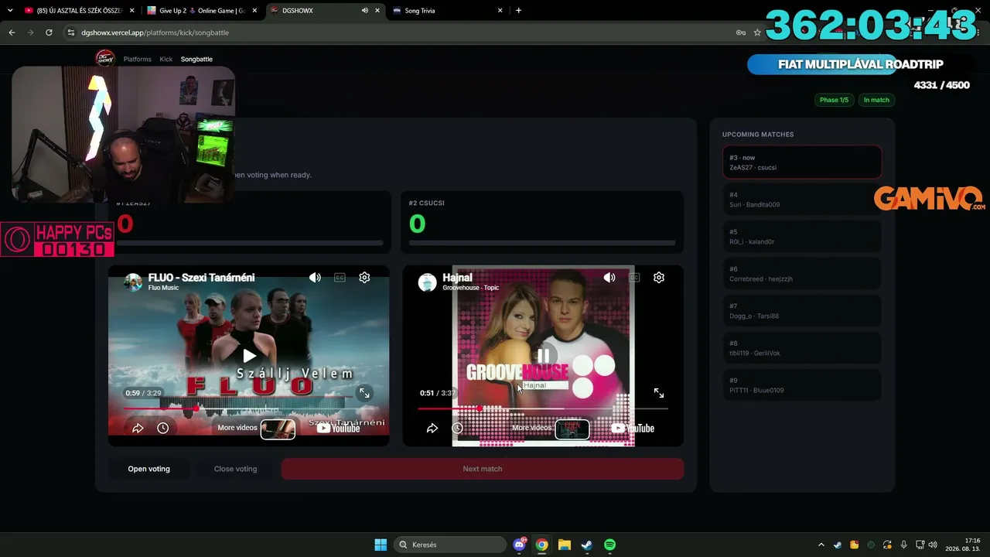Click the DG ShowX logo

tap(104, 58)
